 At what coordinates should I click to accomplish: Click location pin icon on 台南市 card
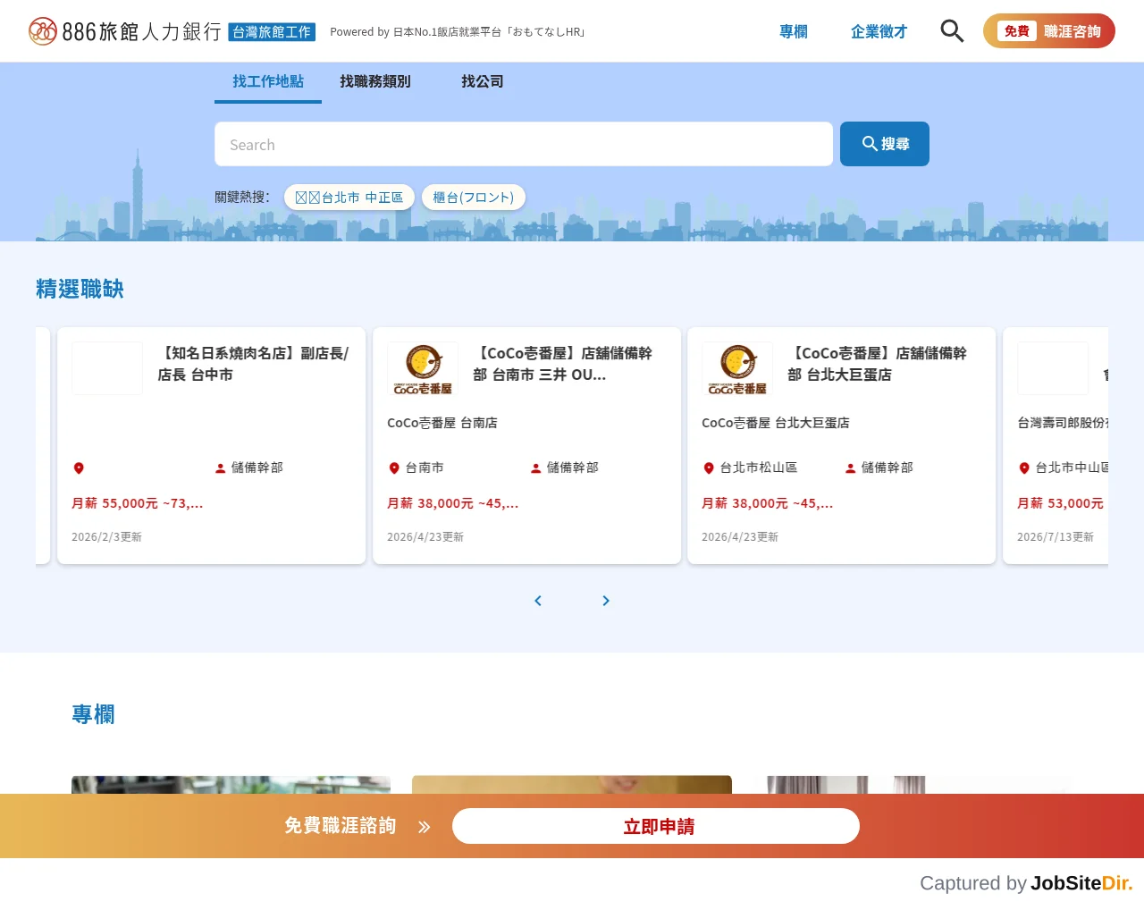(x=394, y=468)
